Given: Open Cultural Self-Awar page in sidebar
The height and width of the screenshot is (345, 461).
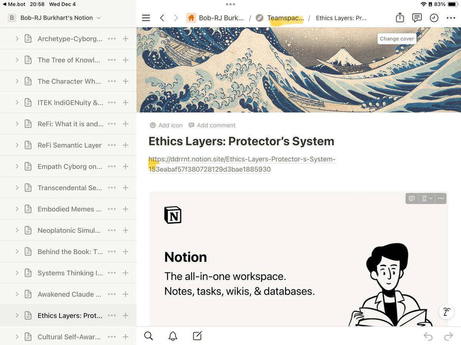Looking at the screenshot, I should pyautogui.click(x=69, y=337).
